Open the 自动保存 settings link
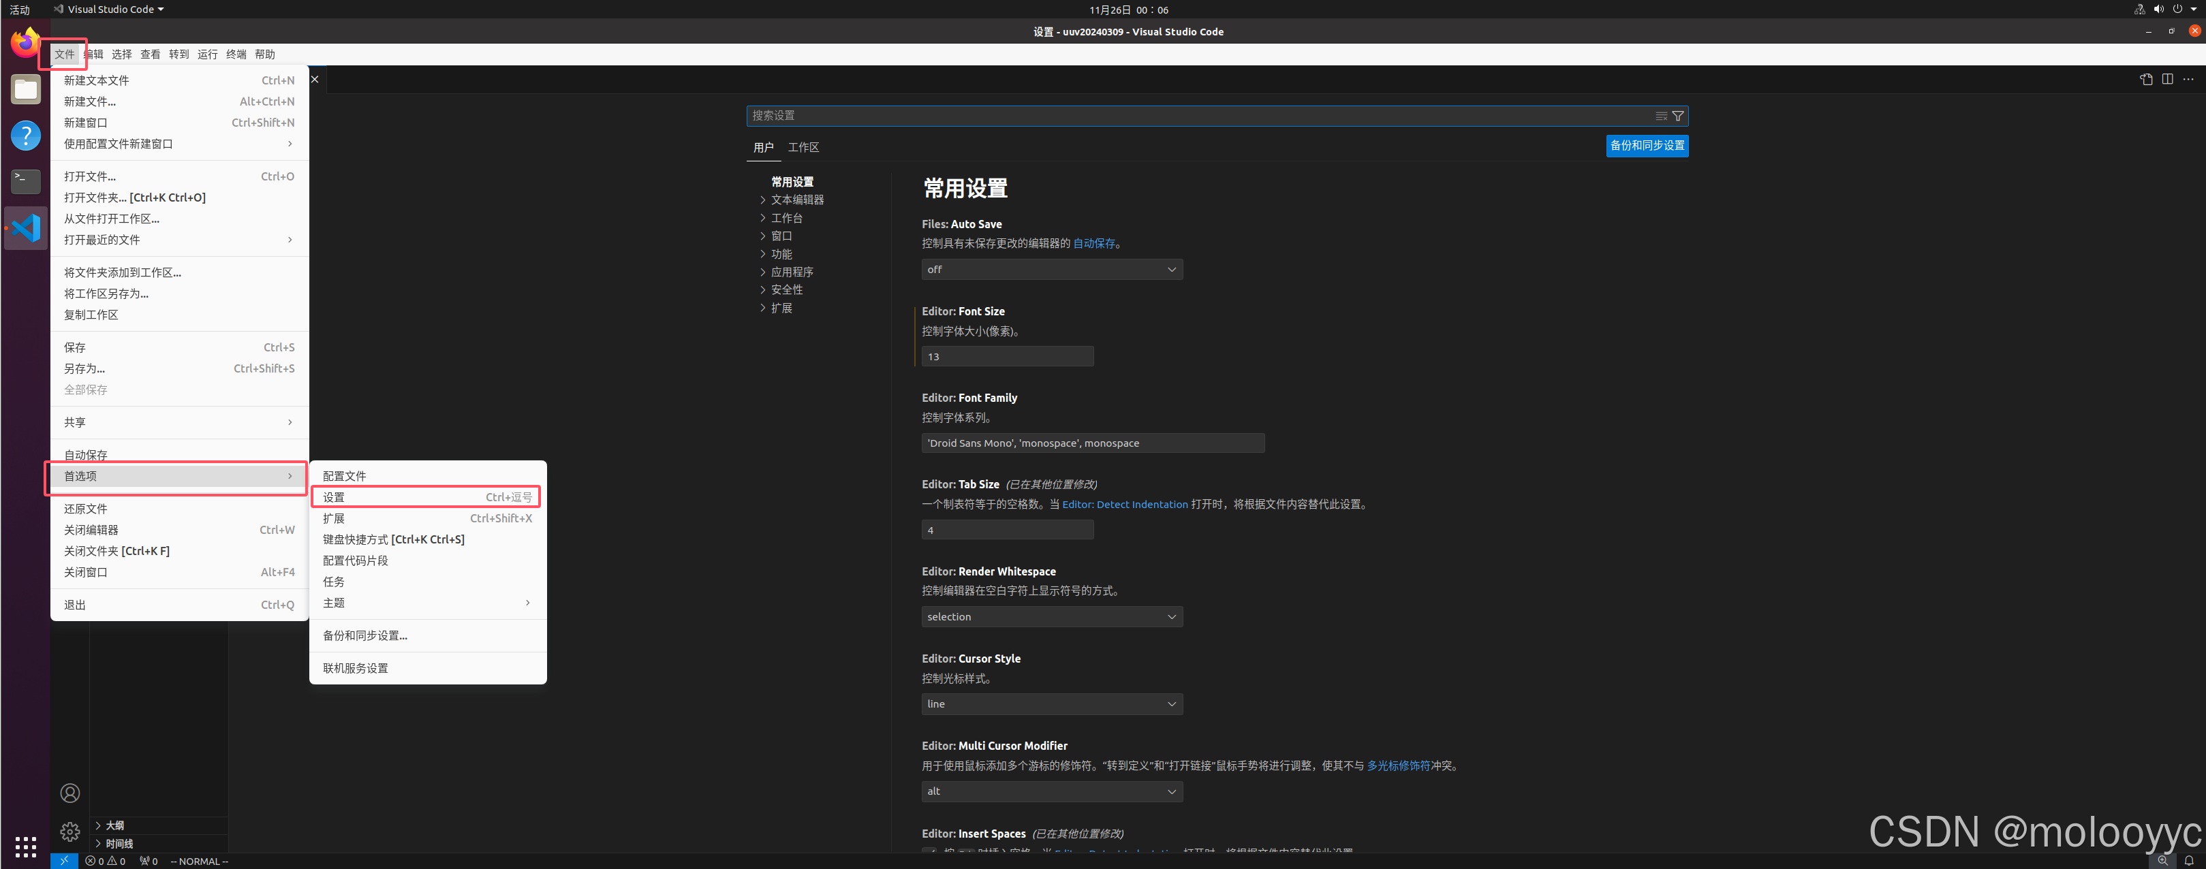Screen dimensions: 2206x869 (1096, 243)
